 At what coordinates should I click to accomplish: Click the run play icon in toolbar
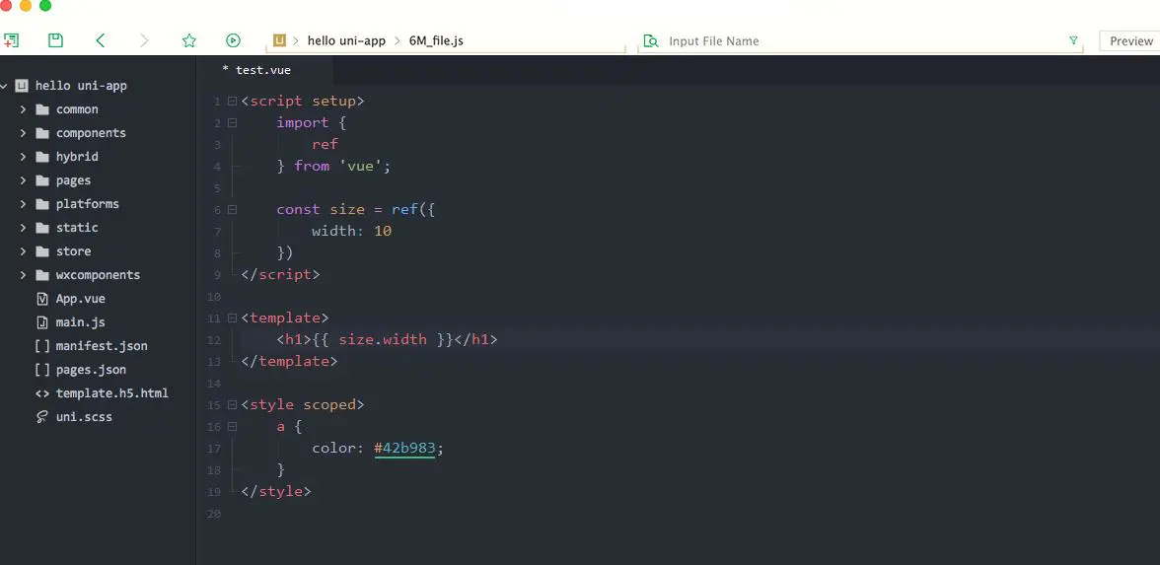[x=233, y=40]
